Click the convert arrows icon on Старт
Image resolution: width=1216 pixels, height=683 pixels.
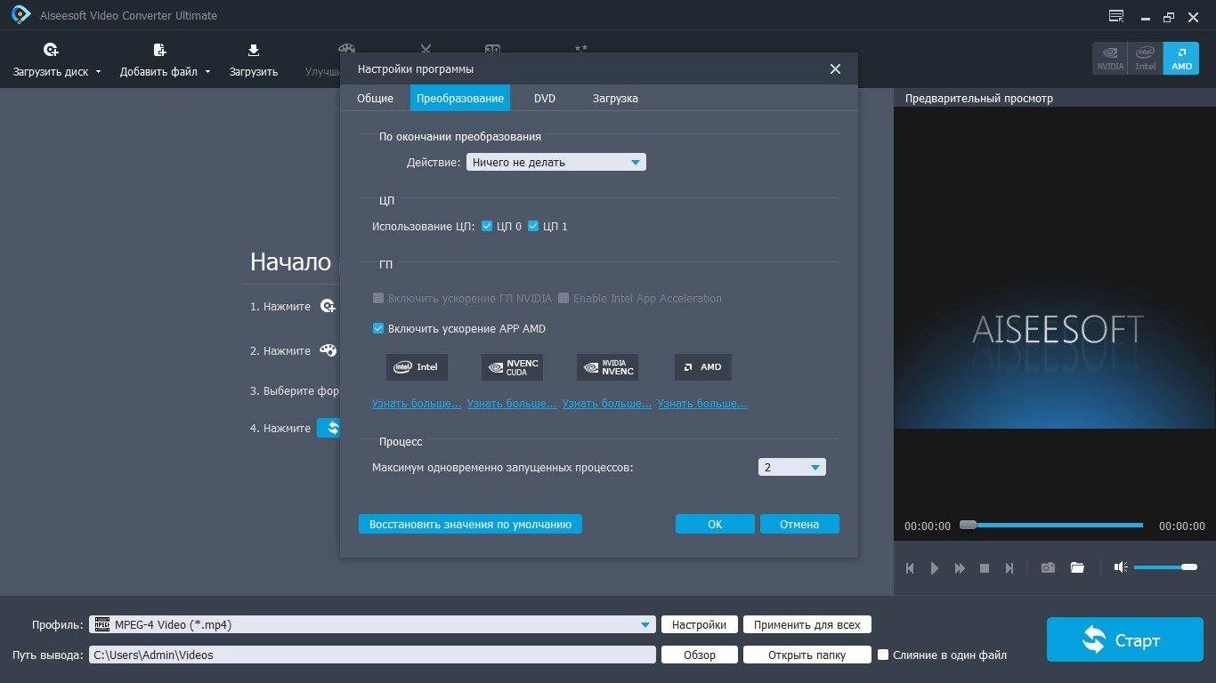tap(1094, 639)
